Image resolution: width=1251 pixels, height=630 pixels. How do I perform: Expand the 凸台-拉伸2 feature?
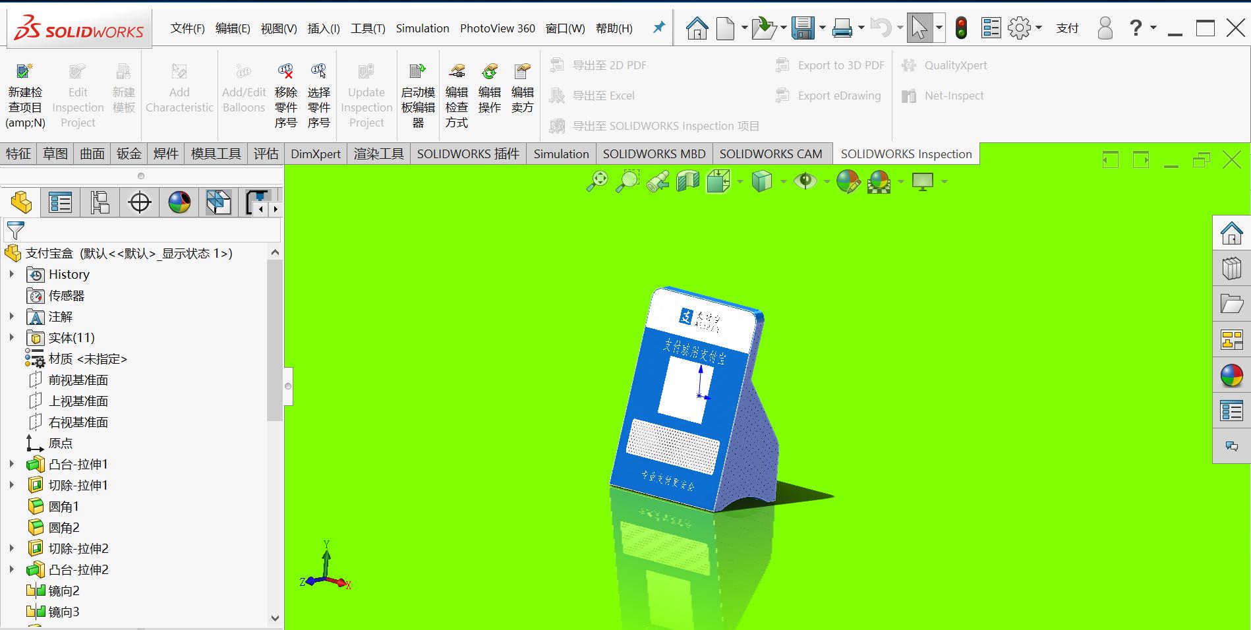pyautogui.click(x=11, y=569)
